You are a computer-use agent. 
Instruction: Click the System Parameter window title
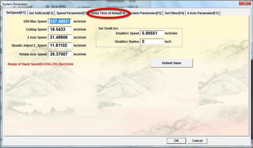click(x=15, y=4)
